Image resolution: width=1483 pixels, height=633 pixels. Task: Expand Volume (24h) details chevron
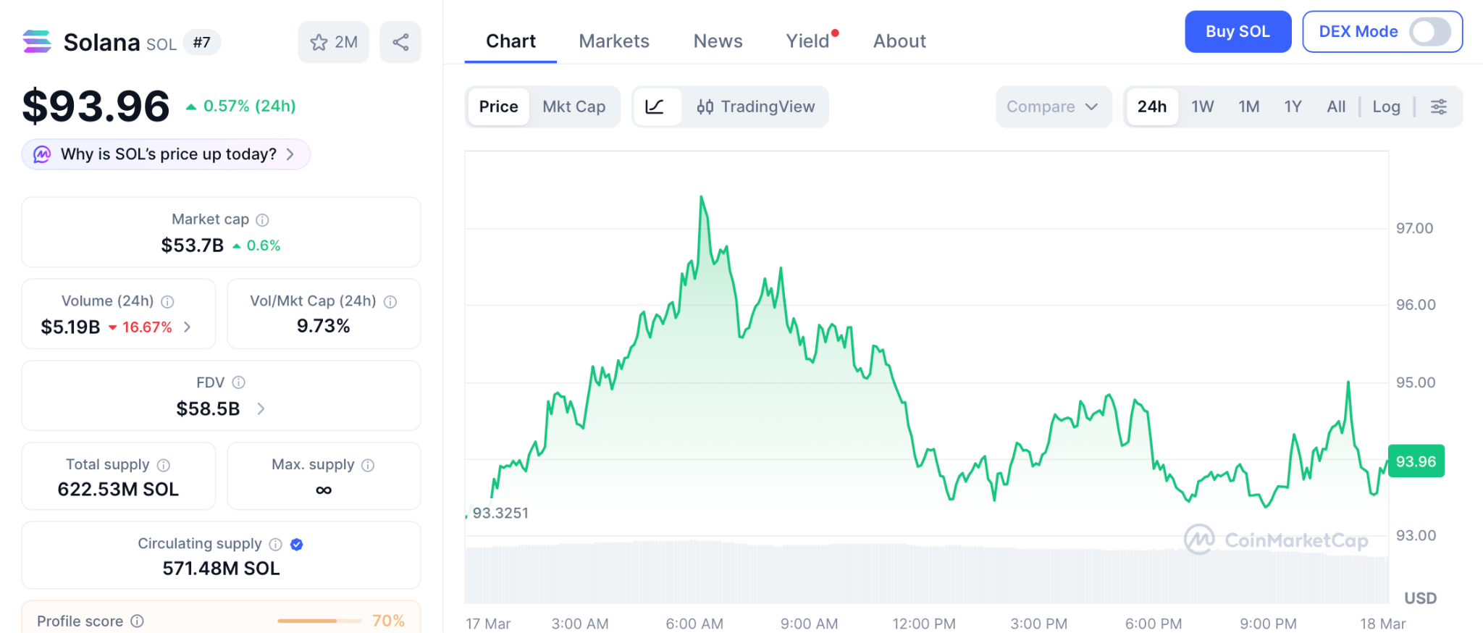tap(188, 327)
